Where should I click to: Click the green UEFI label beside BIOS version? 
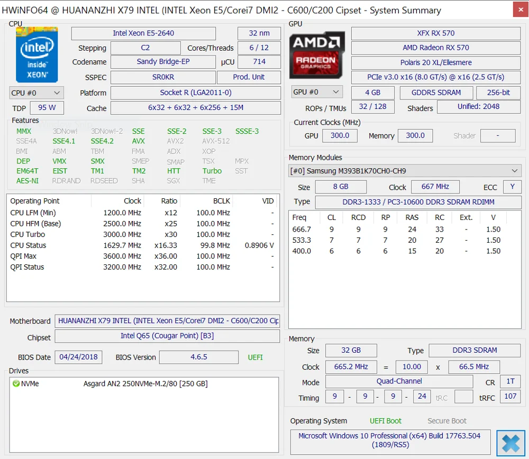[x=255, y=357]
